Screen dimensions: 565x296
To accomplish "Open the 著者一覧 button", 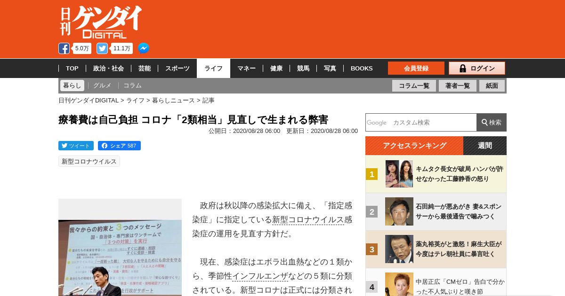I will coord(458,86).
